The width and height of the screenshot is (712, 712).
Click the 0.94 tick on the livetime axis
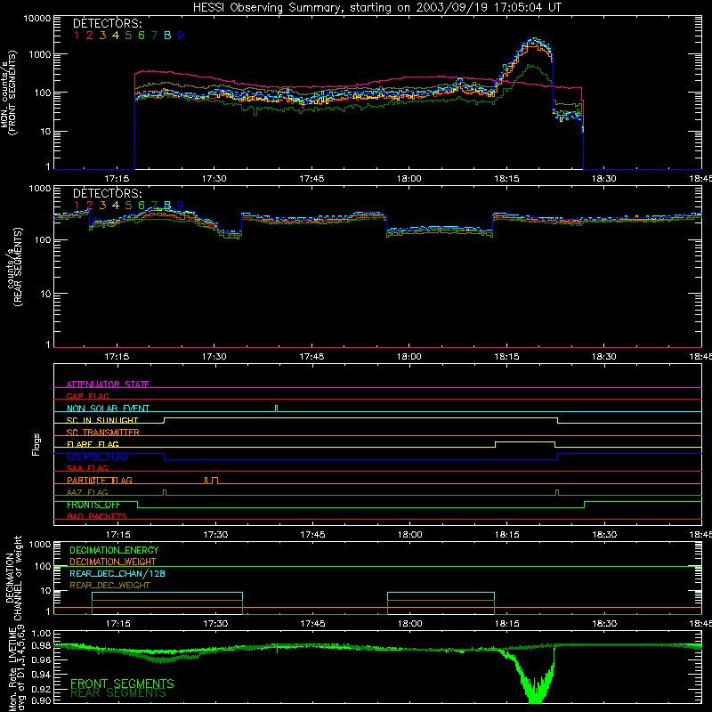pos(41,675)
